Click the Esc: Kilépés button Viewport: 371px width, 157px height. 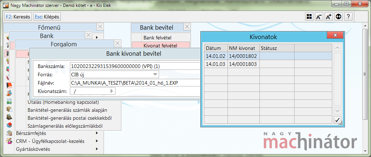(47, 17)
